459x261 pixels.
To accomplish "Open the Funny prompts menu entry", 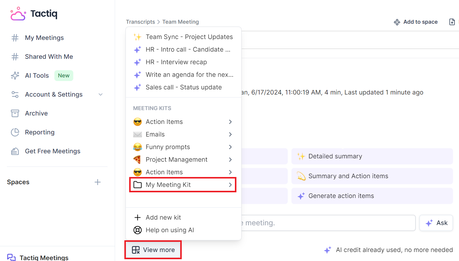I will tap(184, 147).
